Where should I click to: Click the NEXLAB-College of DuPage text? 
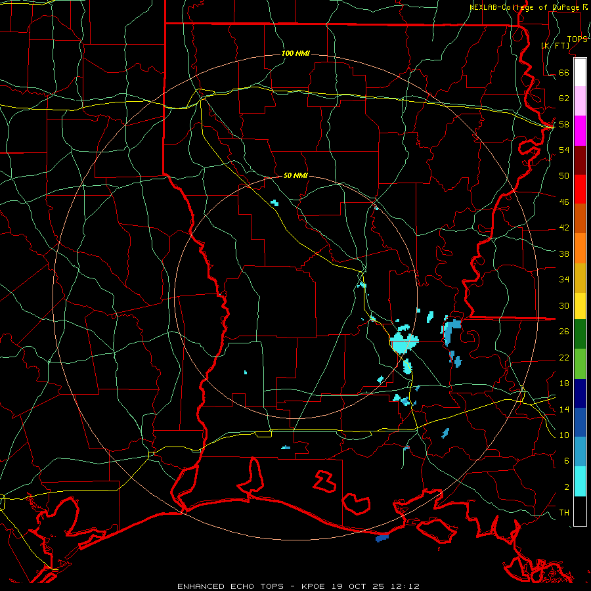[x=525, y=7]
